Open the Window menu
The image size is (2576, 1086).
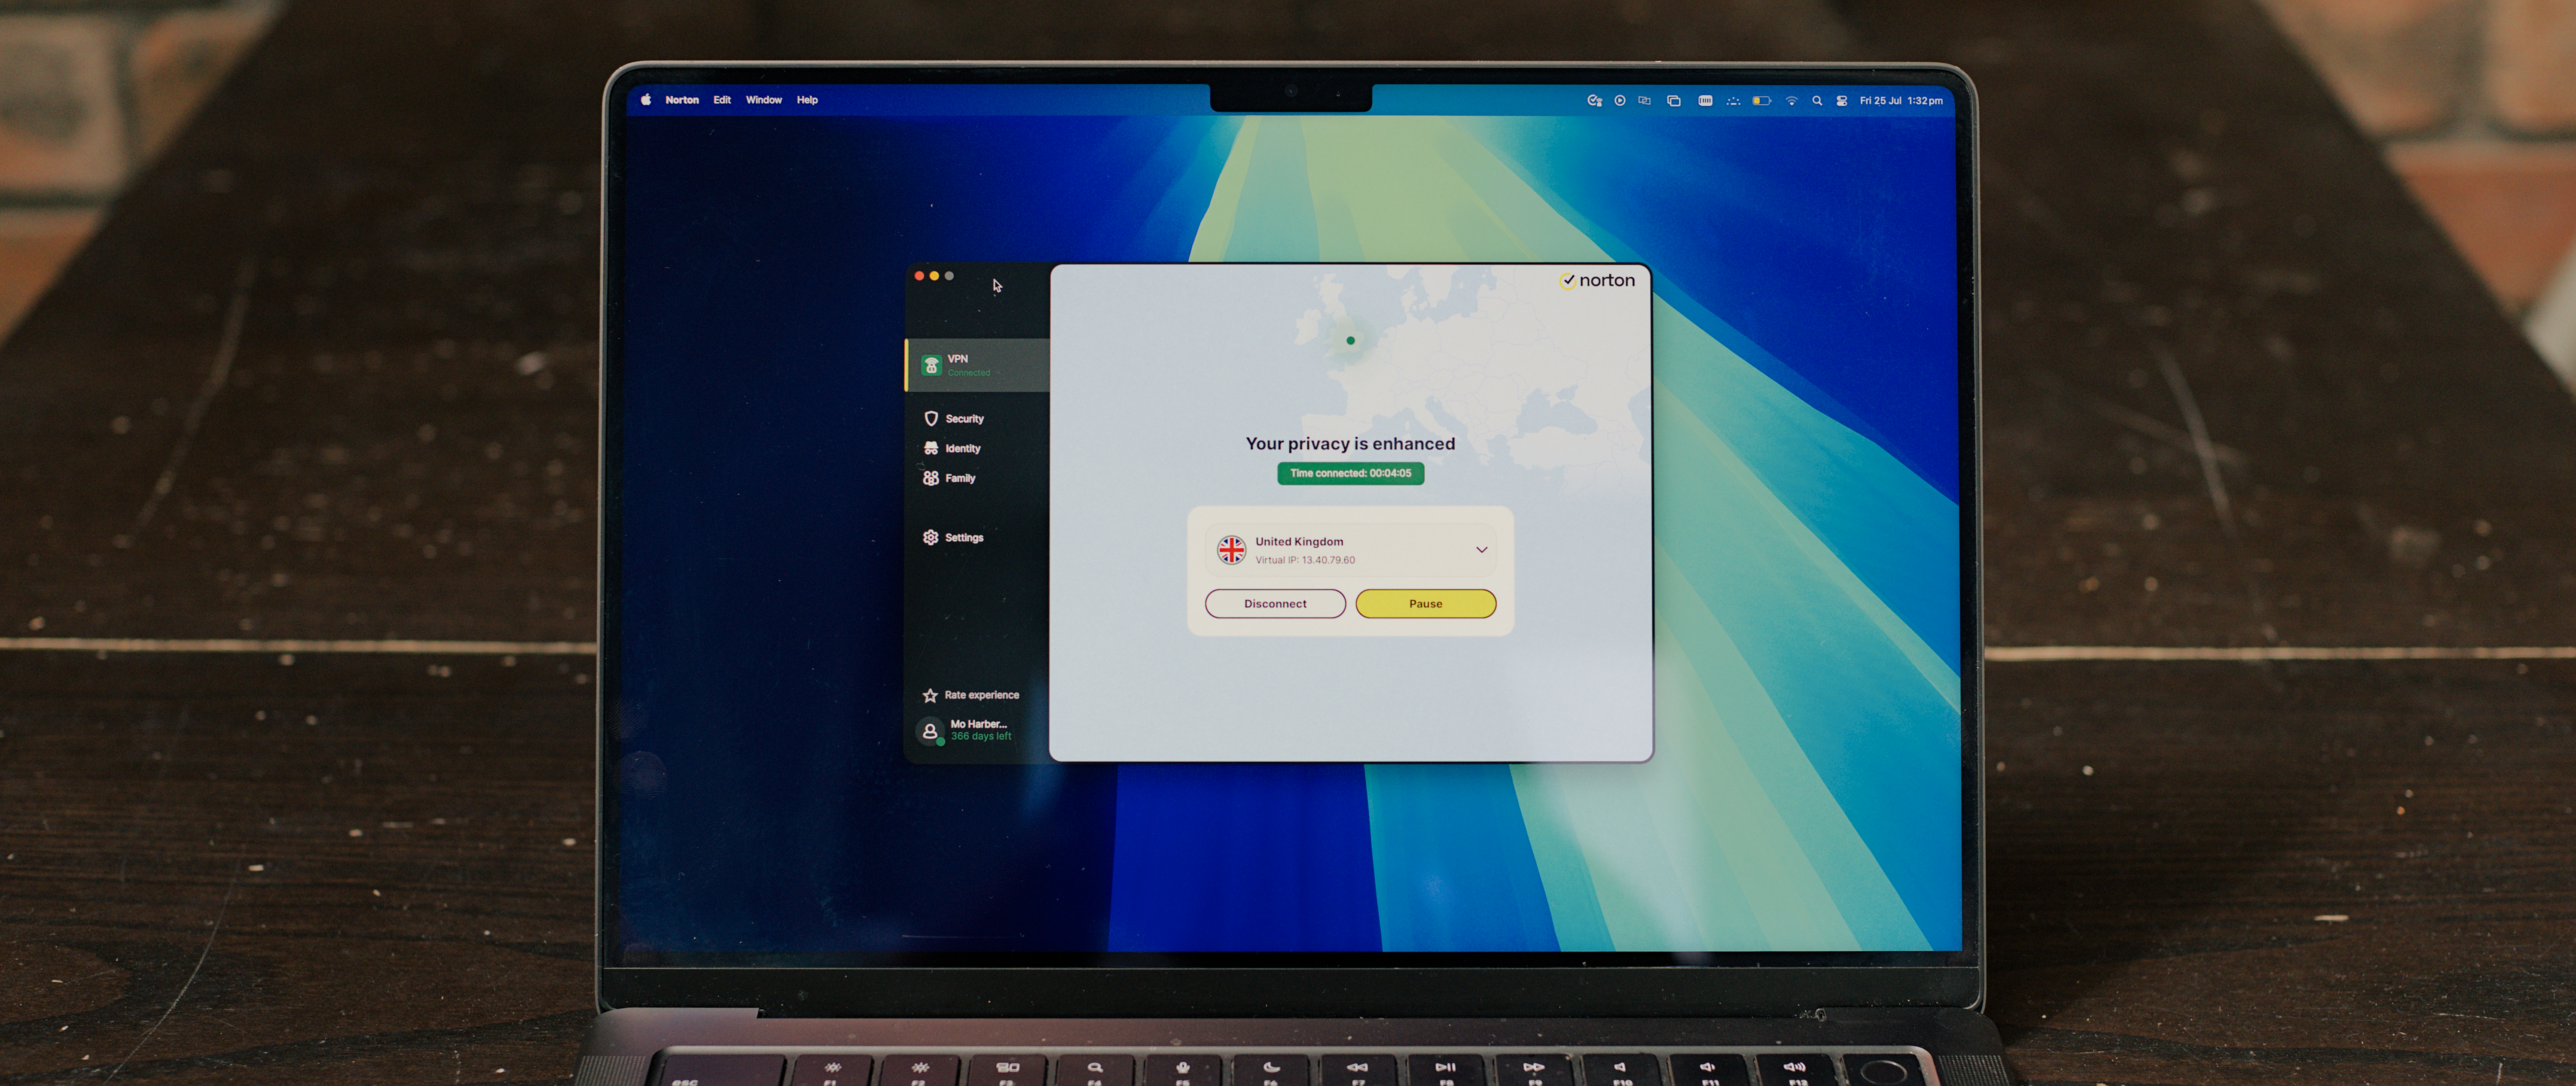(763, 100)
